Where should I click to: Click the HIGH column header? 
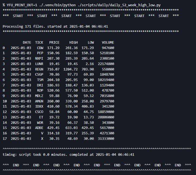point(74,43)
